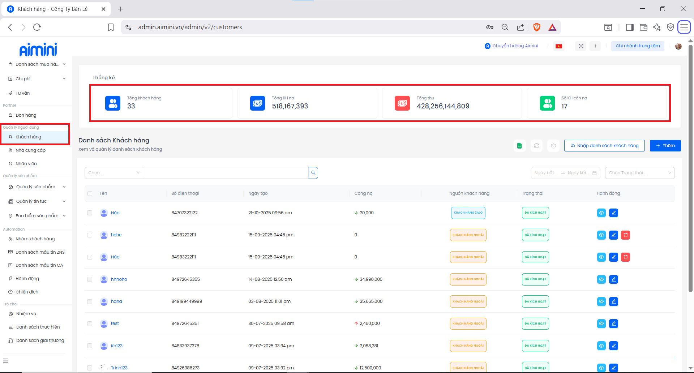Screen dimensions: 694x373
Task: Go to Nhóm khách hàng menu item
Action: [35, 239]
